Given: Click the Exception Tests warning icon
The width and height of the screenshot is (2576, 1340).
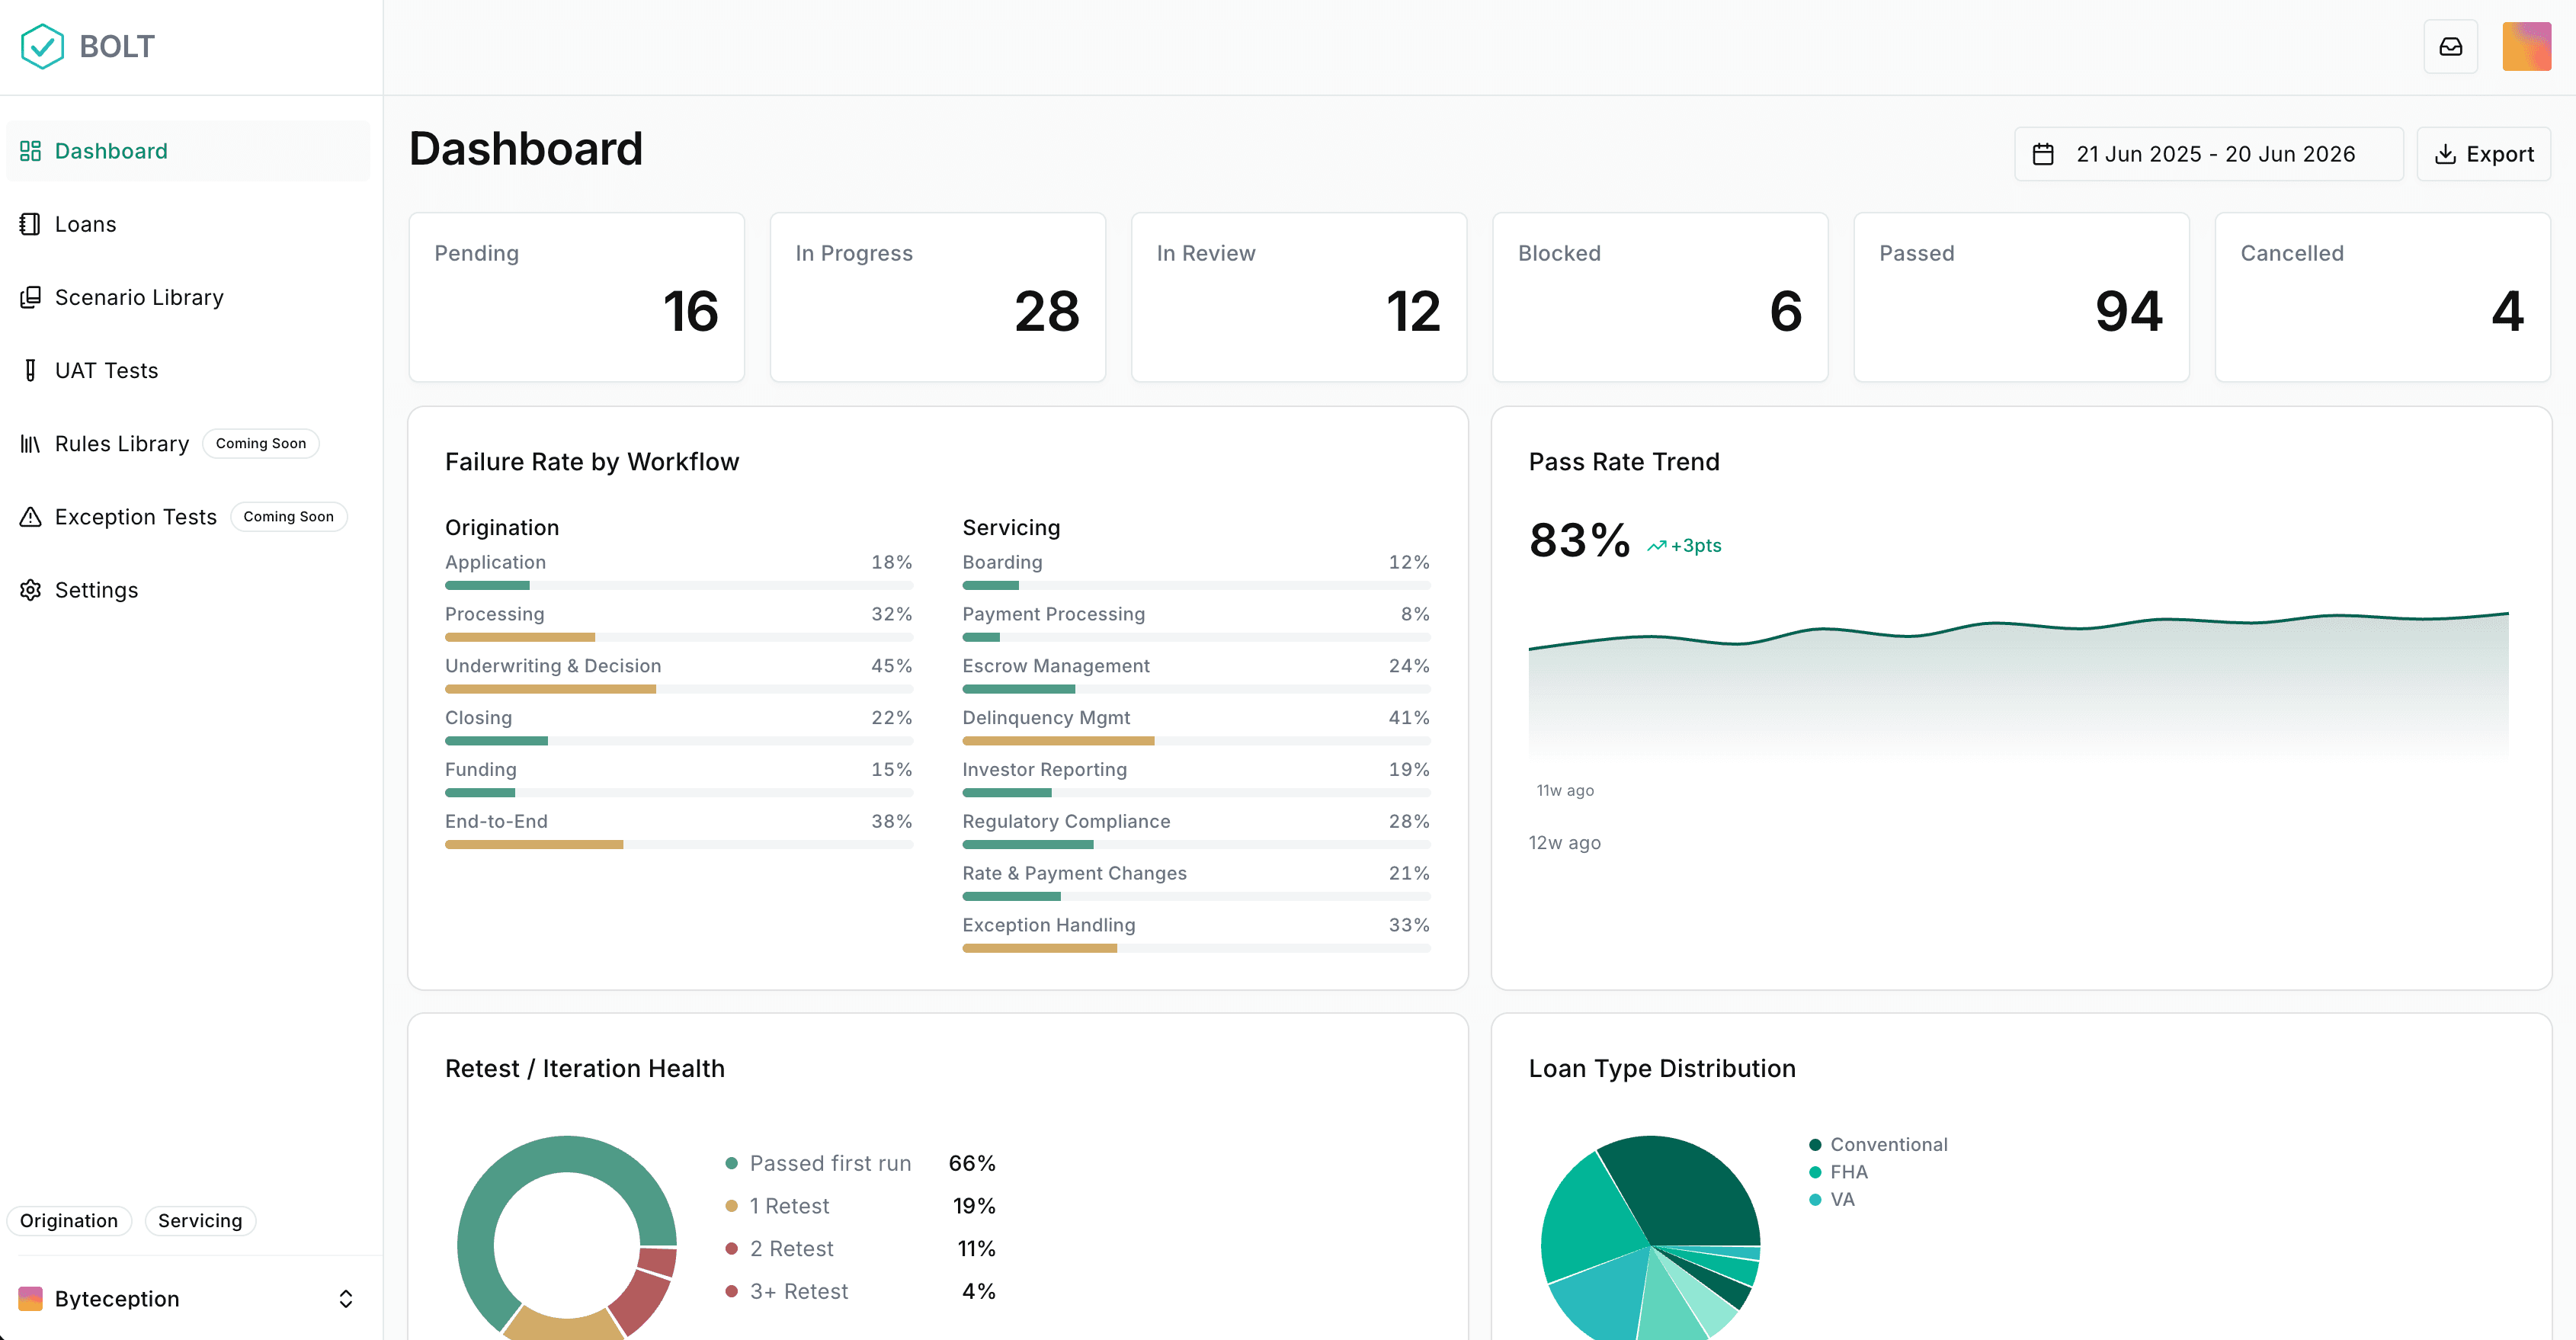Looking at the screenshot, I should point(30,517).
